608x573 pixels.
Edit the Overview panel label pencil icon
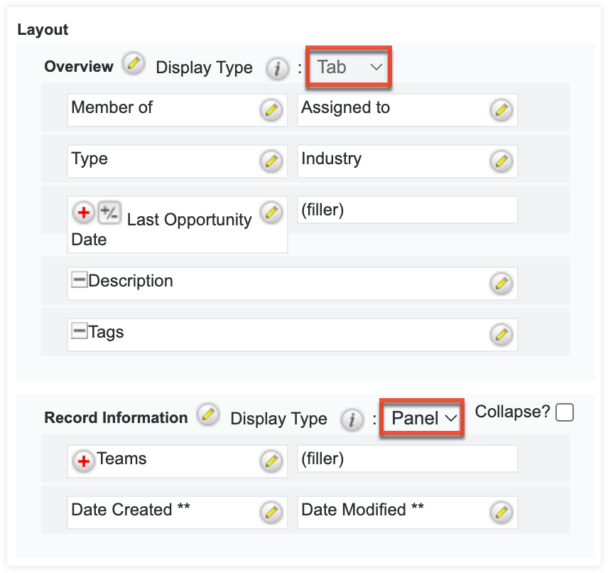pyautogui.click(x=134, y=63)
